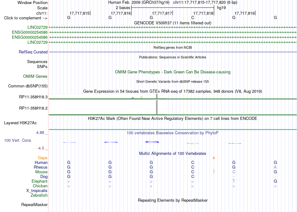The width and height of the screenshot is (297, 212).
Task: Click the Scale label
Action: (42, 8)
